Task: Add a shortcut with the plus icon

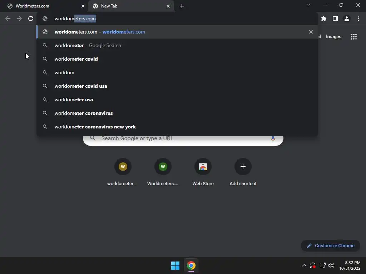Action: (x=243, y=167)
